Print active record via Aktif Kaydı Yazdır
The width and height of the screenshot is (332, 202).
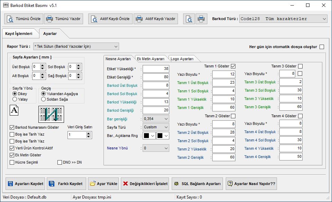point(156,19)
